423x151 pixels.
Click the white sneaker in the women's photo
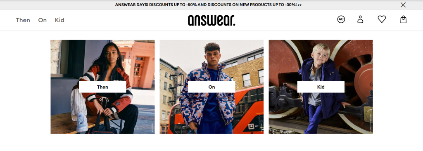(x=82, y=122)
